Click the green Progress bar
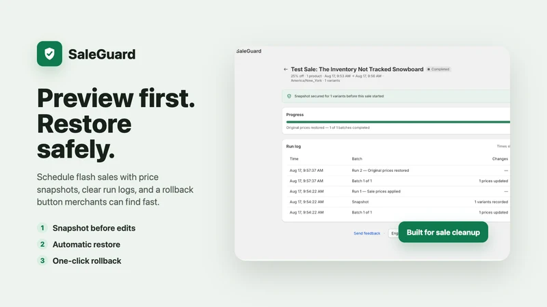Viewport: 547px width, 307px height. tap(398, 122)
